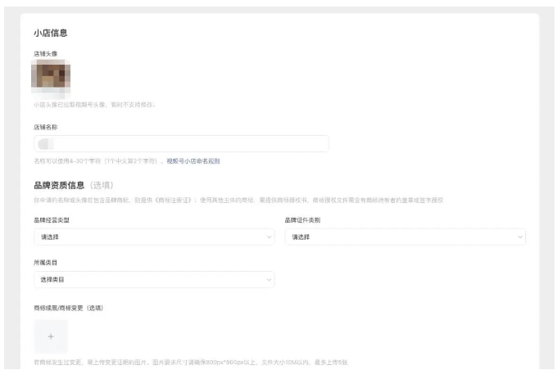Open the 品牌经营类型 请选择 dropdown
Viewport: 557px width, 370px height.
pos(147,237)
